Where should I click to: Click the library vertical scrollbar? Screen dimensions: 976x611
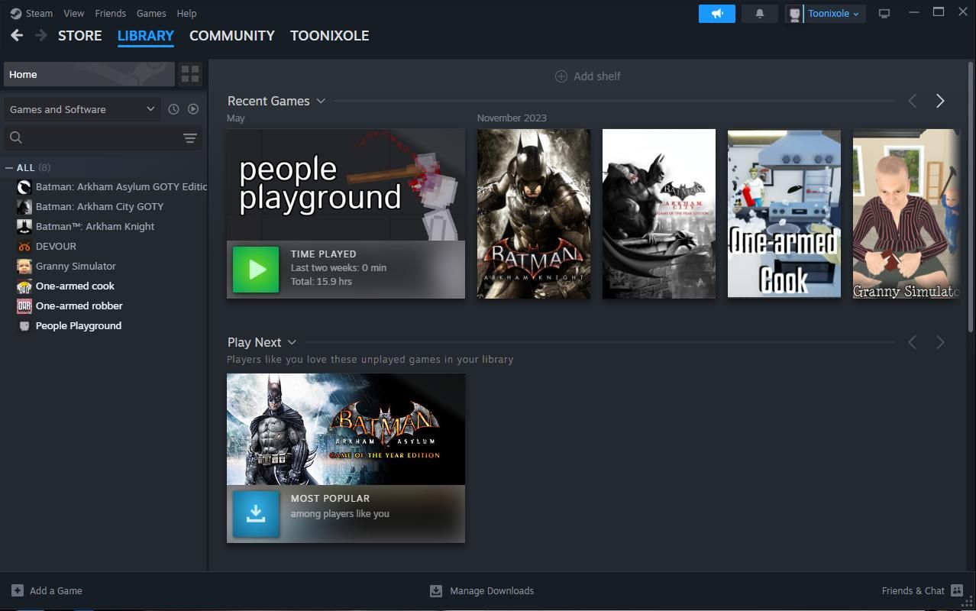[x=971, y=199]
